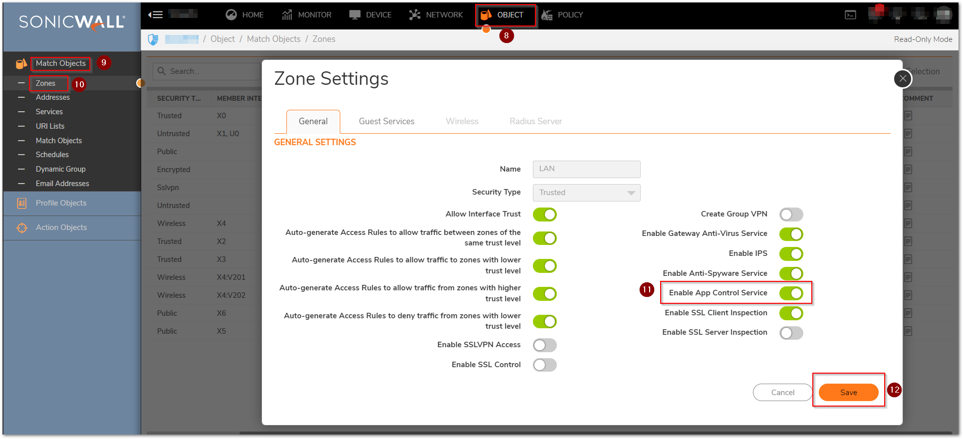Select the OBJECT top menu item
This screenshot has height=439, width=963.
coord(505,15)
